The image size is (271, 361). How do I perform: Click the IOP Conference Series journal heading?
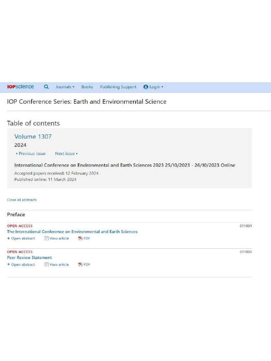point(86,102)
